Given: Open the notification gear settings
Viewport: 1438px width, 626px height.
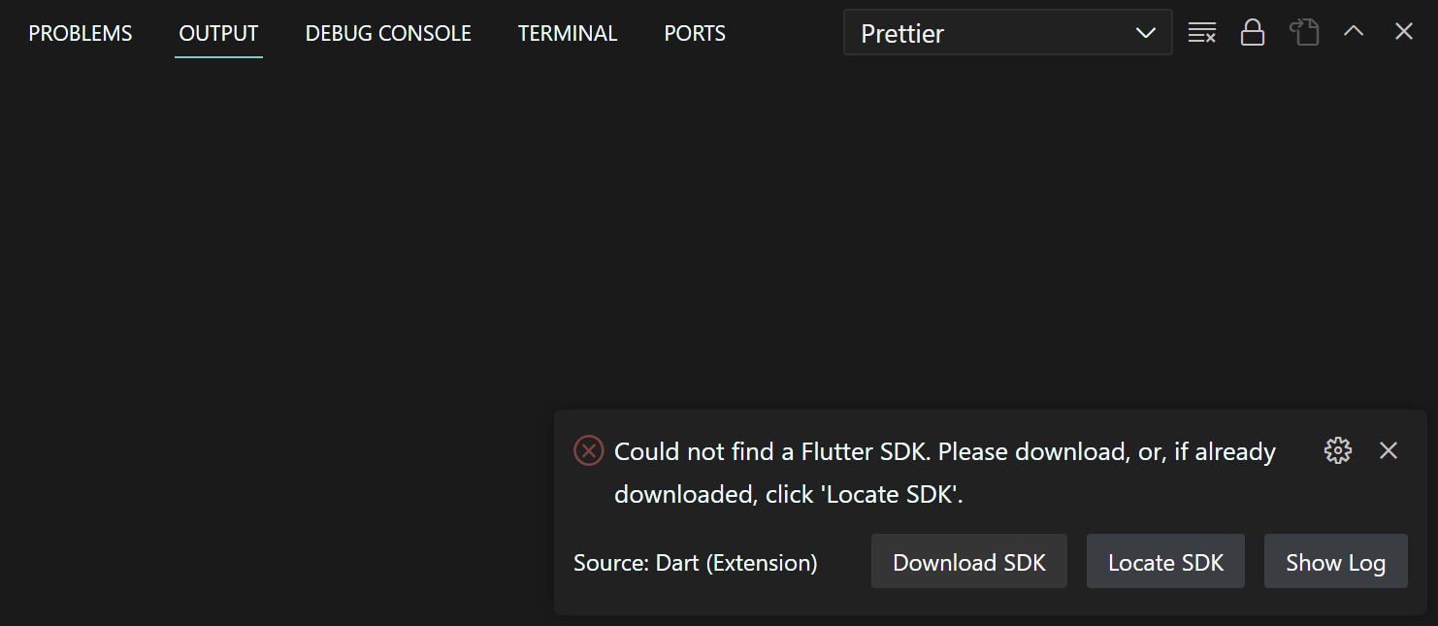Looking at the screenshot, I should click(1338, 450).
